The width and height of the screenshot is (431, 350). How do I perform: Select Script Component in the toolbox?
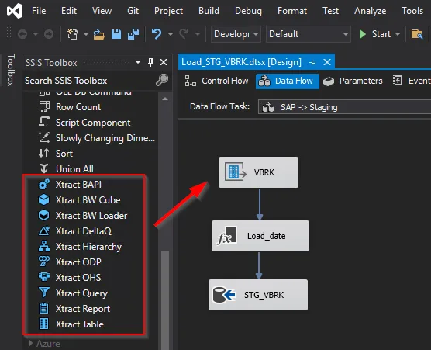coord(93,123)
